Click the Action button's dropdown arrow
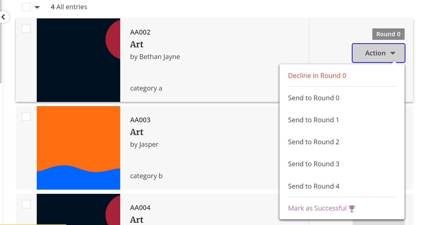This screenshot has width=423, height=225. (x=393, y=53)
